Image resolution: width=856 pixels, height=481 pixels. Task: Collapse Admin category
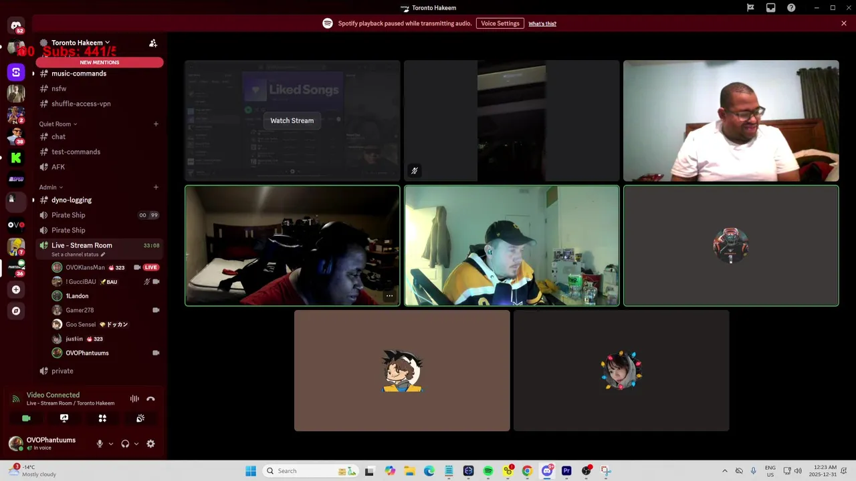(x=51, y=187)
